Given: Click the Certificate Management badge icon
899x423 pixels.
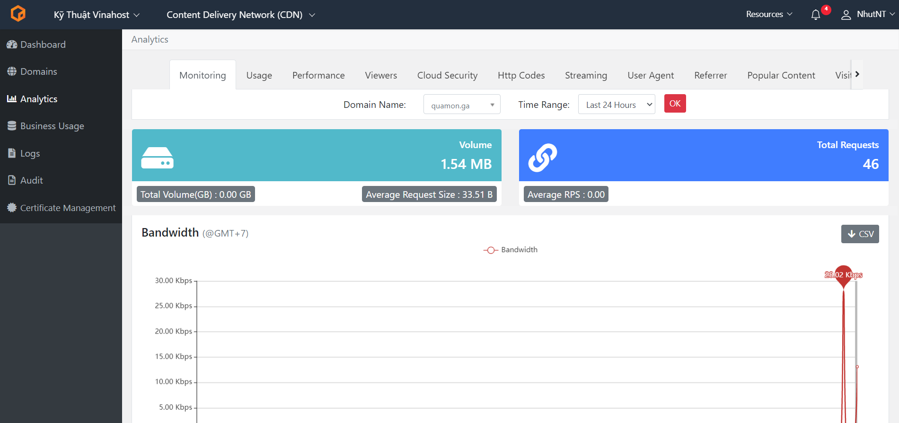Looking at the screenshot, I should (12, 208).
